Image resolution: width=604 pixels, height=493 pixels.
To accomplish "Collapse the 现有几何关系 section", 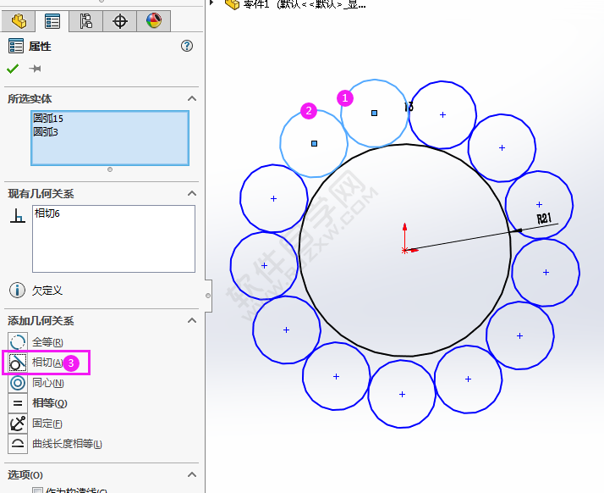I will point(191,194).
